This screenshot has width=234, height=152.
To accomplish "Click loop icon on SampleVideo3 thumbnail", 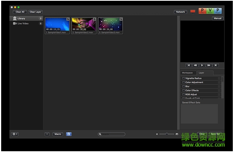I will (x=121, y=19).
